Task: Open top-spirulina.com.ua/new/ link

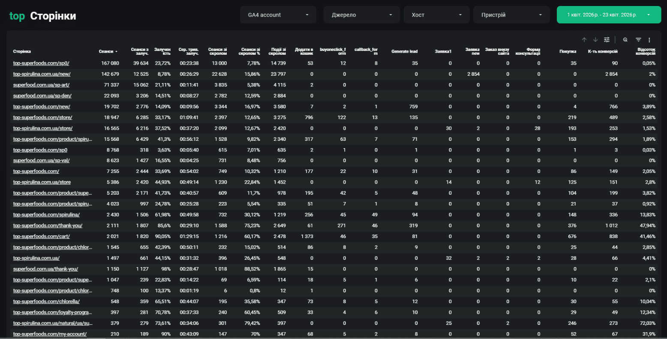Action: (x=42, y=74)
